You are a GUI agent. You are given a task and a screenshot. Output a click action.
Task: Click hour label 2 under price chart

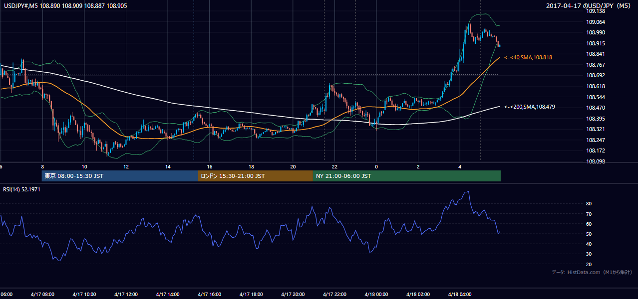pos(418,166)
